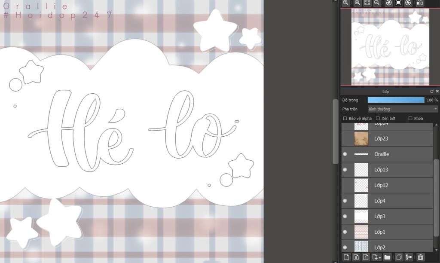Image resolution: width=440 pixels, height=263 pixels.
Task: Create a new layer folder
Action: coord(387,257)
